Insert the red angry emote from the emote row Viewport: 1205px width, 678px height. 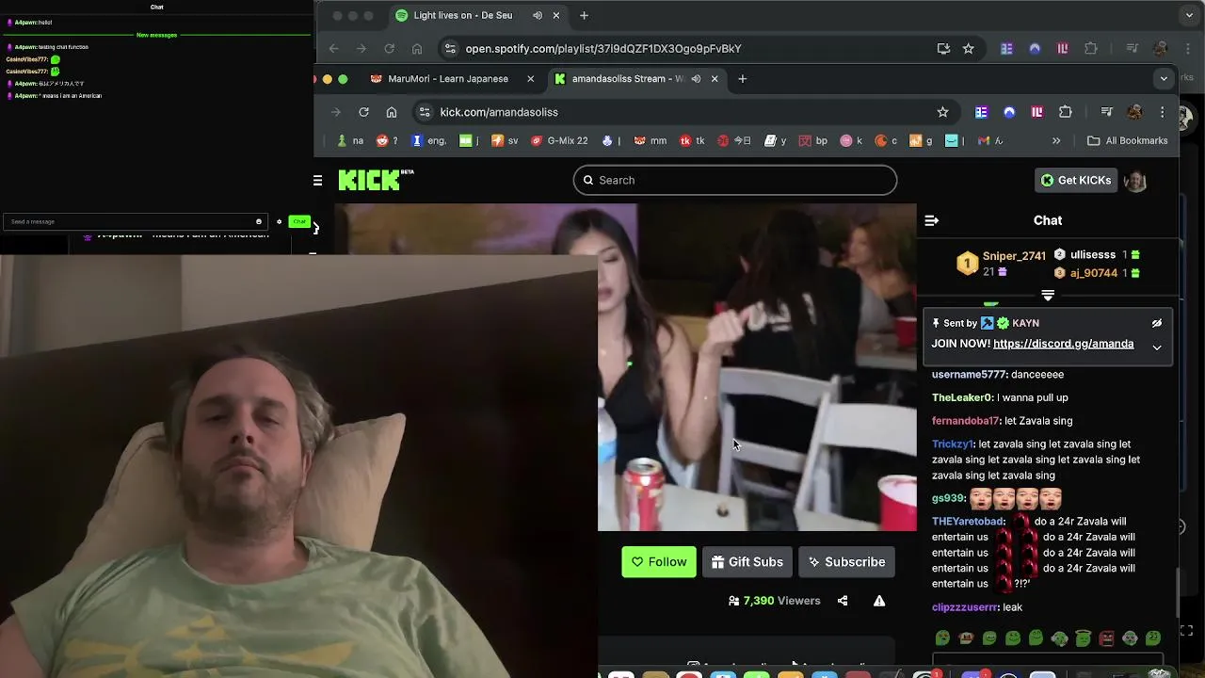click(x=1106, y=638)
